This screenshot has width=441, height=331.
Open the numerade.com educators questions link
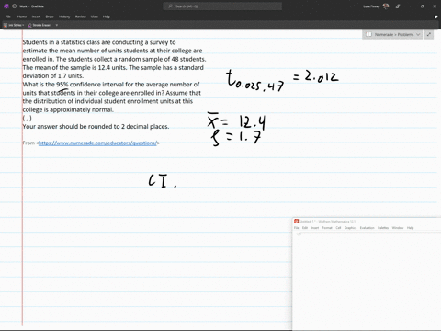97,143
